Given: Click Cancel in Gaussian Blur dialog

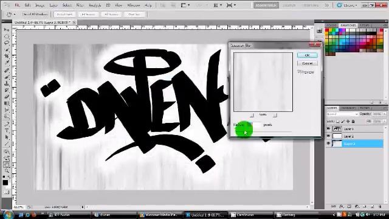Looking at the screenshot, I should click(x=308, y=63).
